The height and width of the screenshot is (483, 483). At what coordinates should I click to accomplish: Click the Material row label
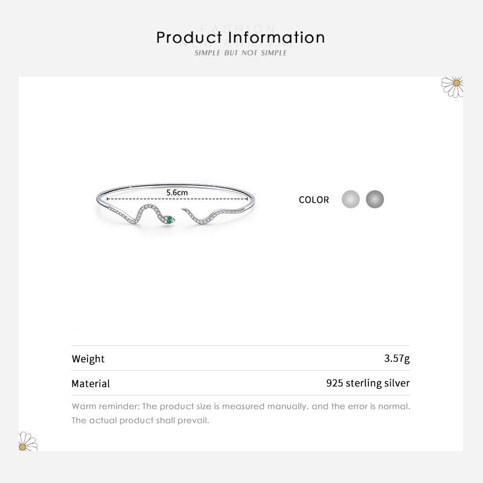coord(91,383)
